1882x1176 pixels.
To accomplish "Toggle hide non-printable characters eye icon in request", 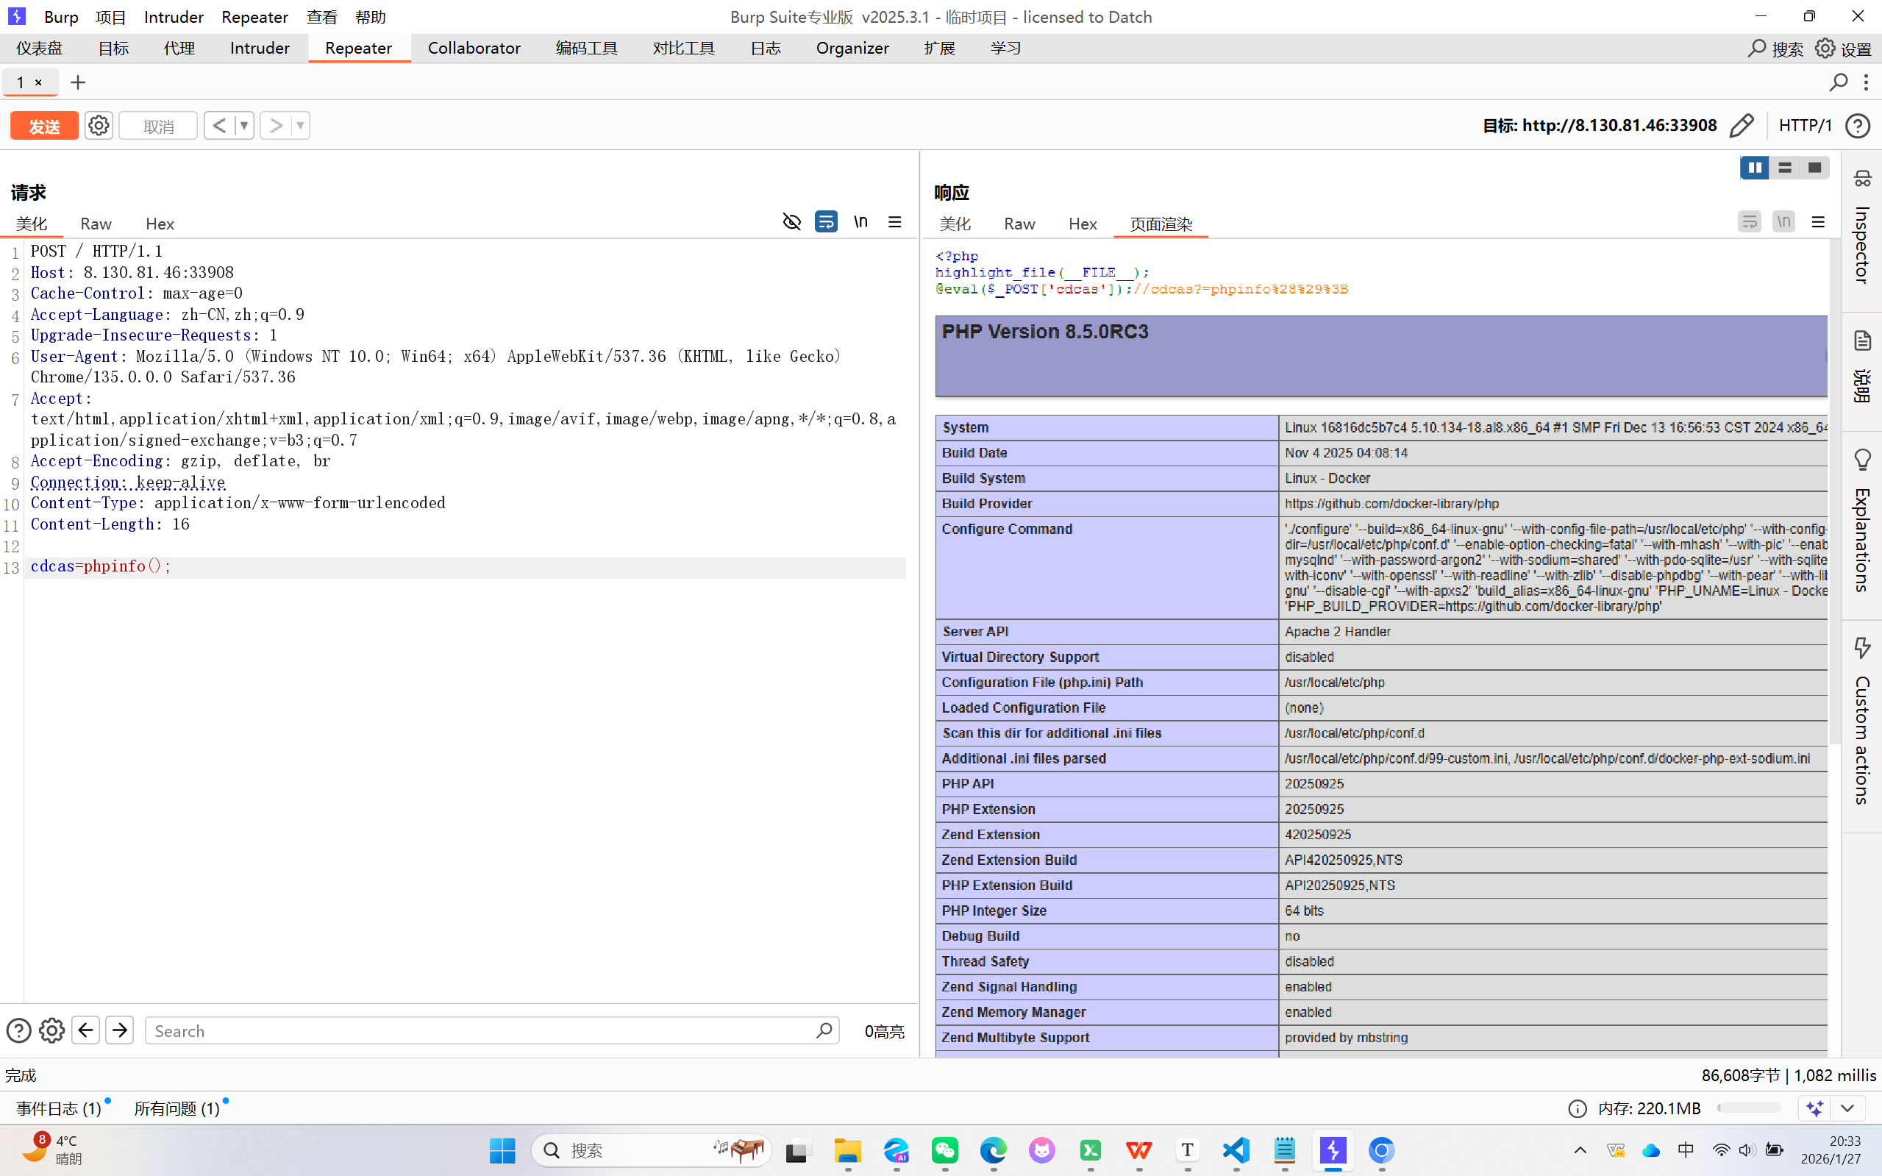I will [x=791, y=221].
